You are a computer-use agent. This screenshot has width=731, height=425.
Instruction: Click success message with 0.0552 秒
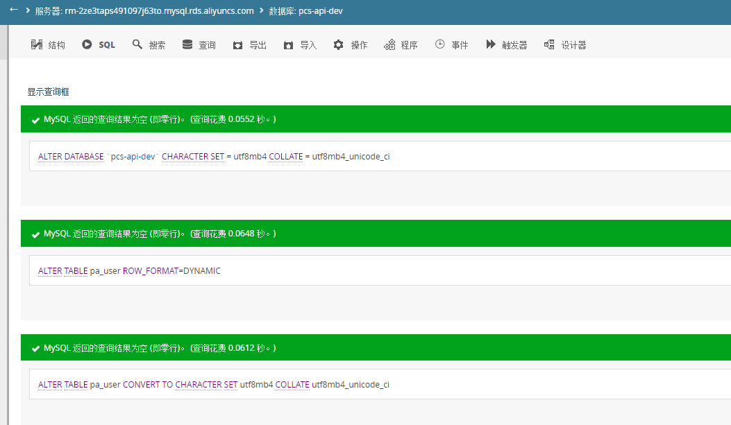tap(376, 119)
